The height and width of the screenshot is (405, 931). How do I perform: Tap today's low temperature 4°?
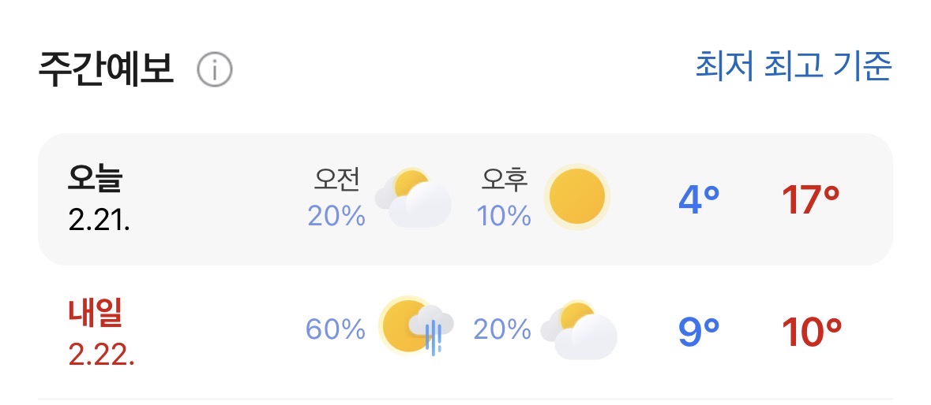point(699,201)
